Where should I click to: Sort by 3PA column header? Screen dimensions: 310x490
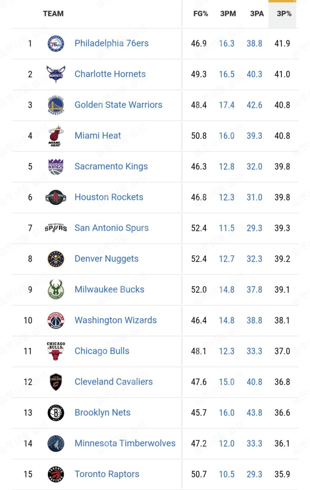tap(257, 14)
